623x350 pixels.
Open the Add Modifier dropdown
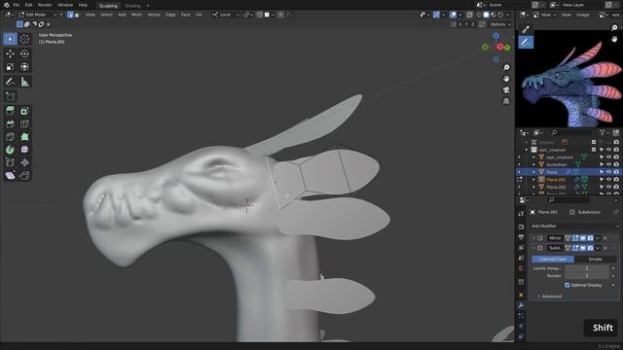(x=574, y=226)
